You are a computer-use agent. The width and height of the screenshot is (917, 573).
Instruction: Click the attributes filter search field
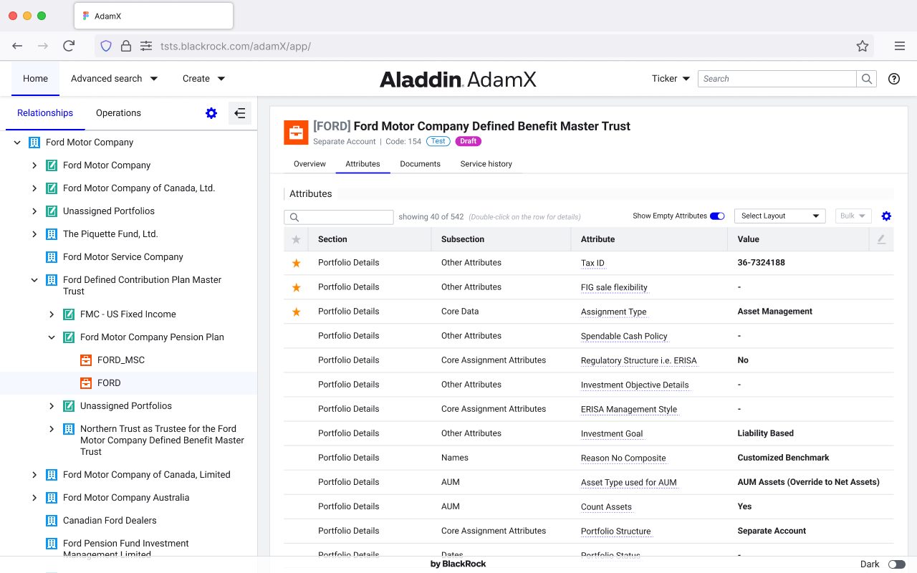coord(339,217)
